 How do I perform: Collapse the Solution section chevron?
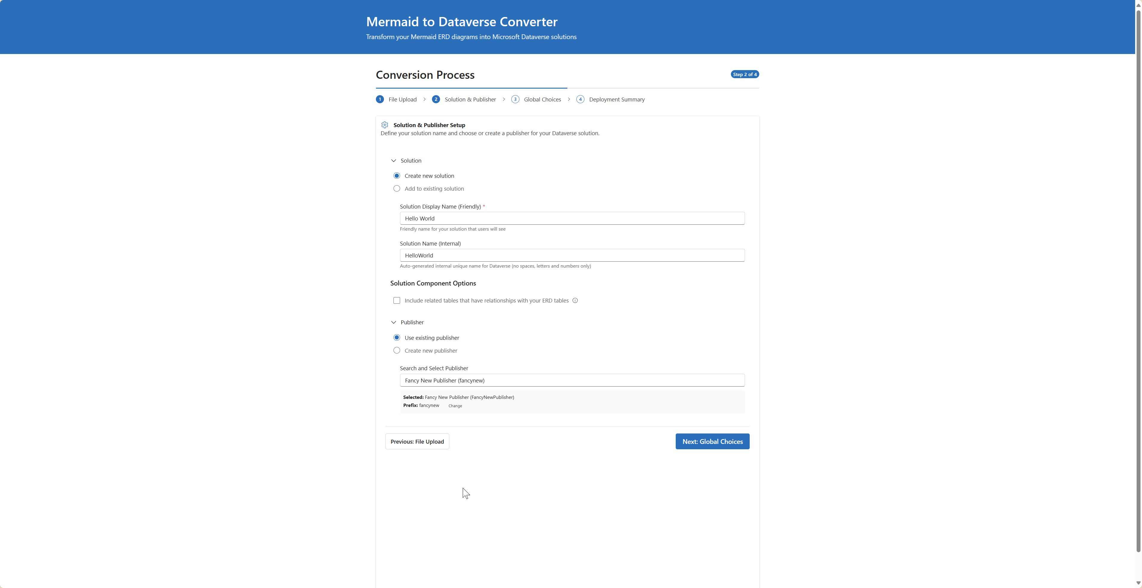[x=393, y=160]
